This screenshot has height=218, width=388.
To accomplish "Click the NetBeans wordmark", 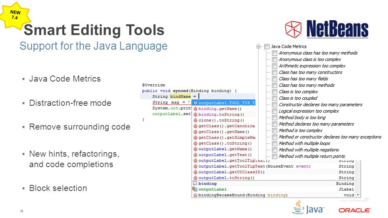I will pyautogui.click(x=337, y=29).
